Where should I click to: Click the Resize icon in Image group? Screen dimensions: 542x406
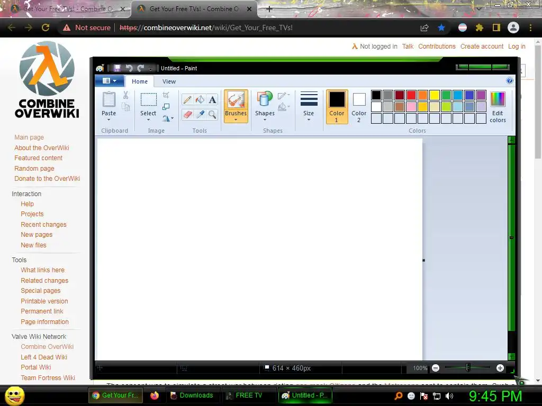click(x=166, y=107)
